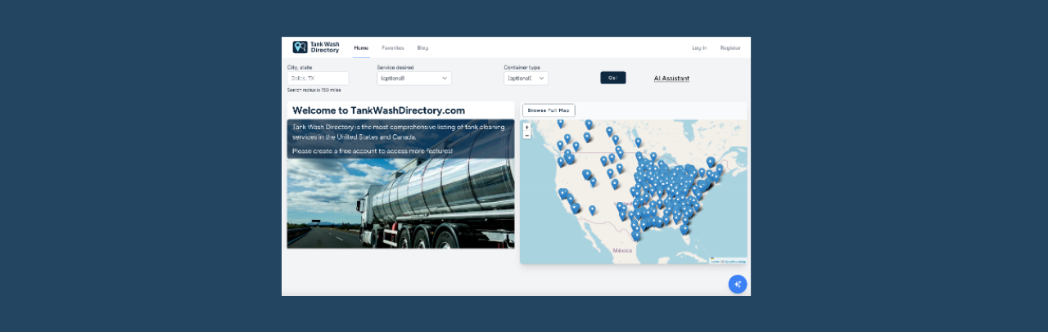The width and height of the screenshot is (1048, 332).
Task: Go to the Home tab
Action: (361, 48)
